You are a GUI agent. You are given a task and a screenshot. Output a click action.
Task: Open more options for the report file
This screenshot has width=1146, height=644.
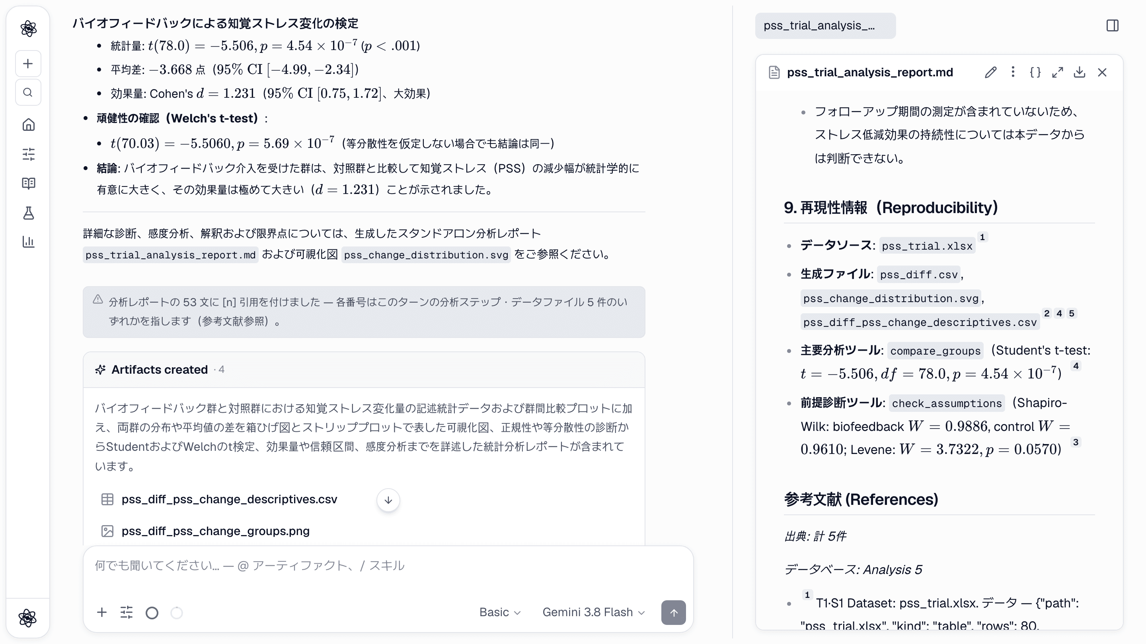point(1013,72)
